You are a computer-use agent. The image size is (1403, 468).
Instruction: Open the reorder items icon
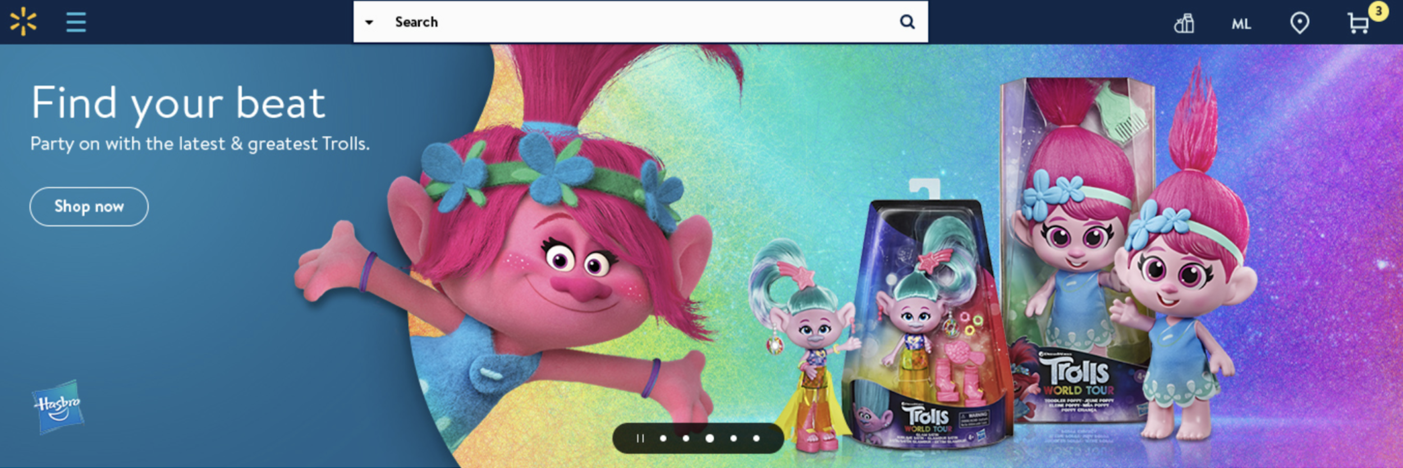click(1184, 24)
